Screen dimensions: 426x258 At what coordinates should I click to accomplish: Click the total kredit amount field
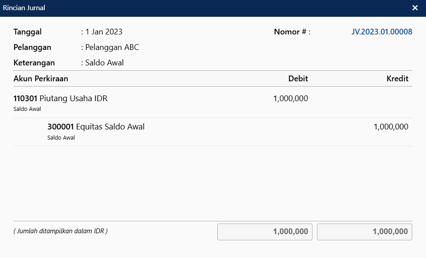[x=364, y=232]
